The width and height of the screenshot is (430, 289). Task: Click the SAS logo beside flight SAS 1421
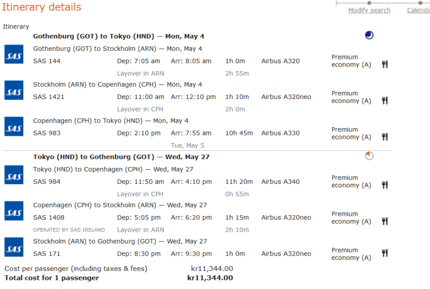pos(14,90)
